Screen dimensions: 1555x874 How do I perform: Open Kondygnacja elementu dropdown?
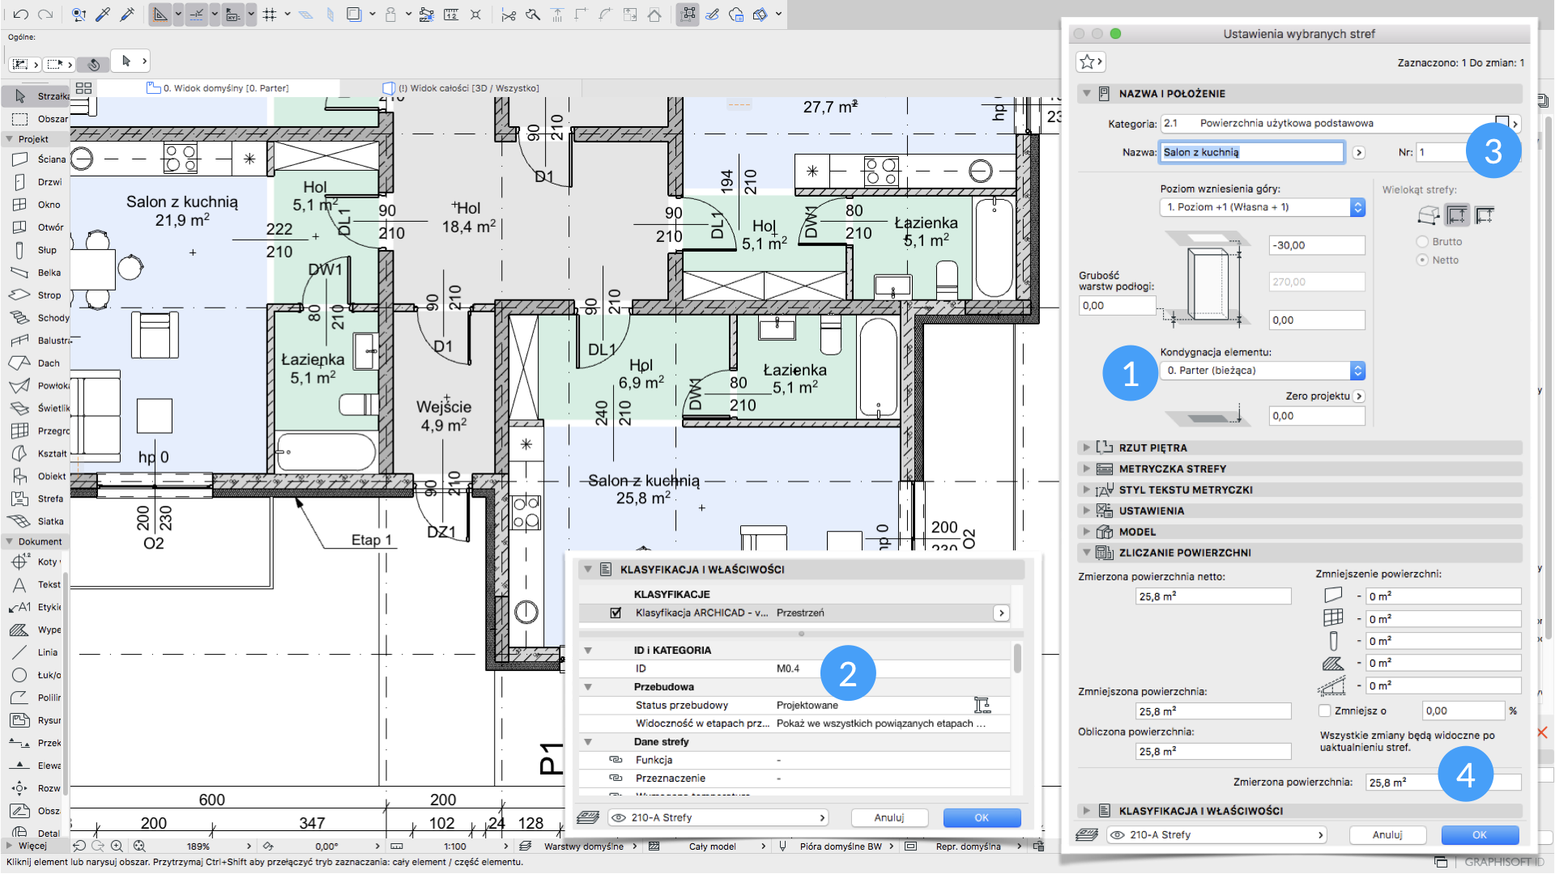coord(1262,371)
